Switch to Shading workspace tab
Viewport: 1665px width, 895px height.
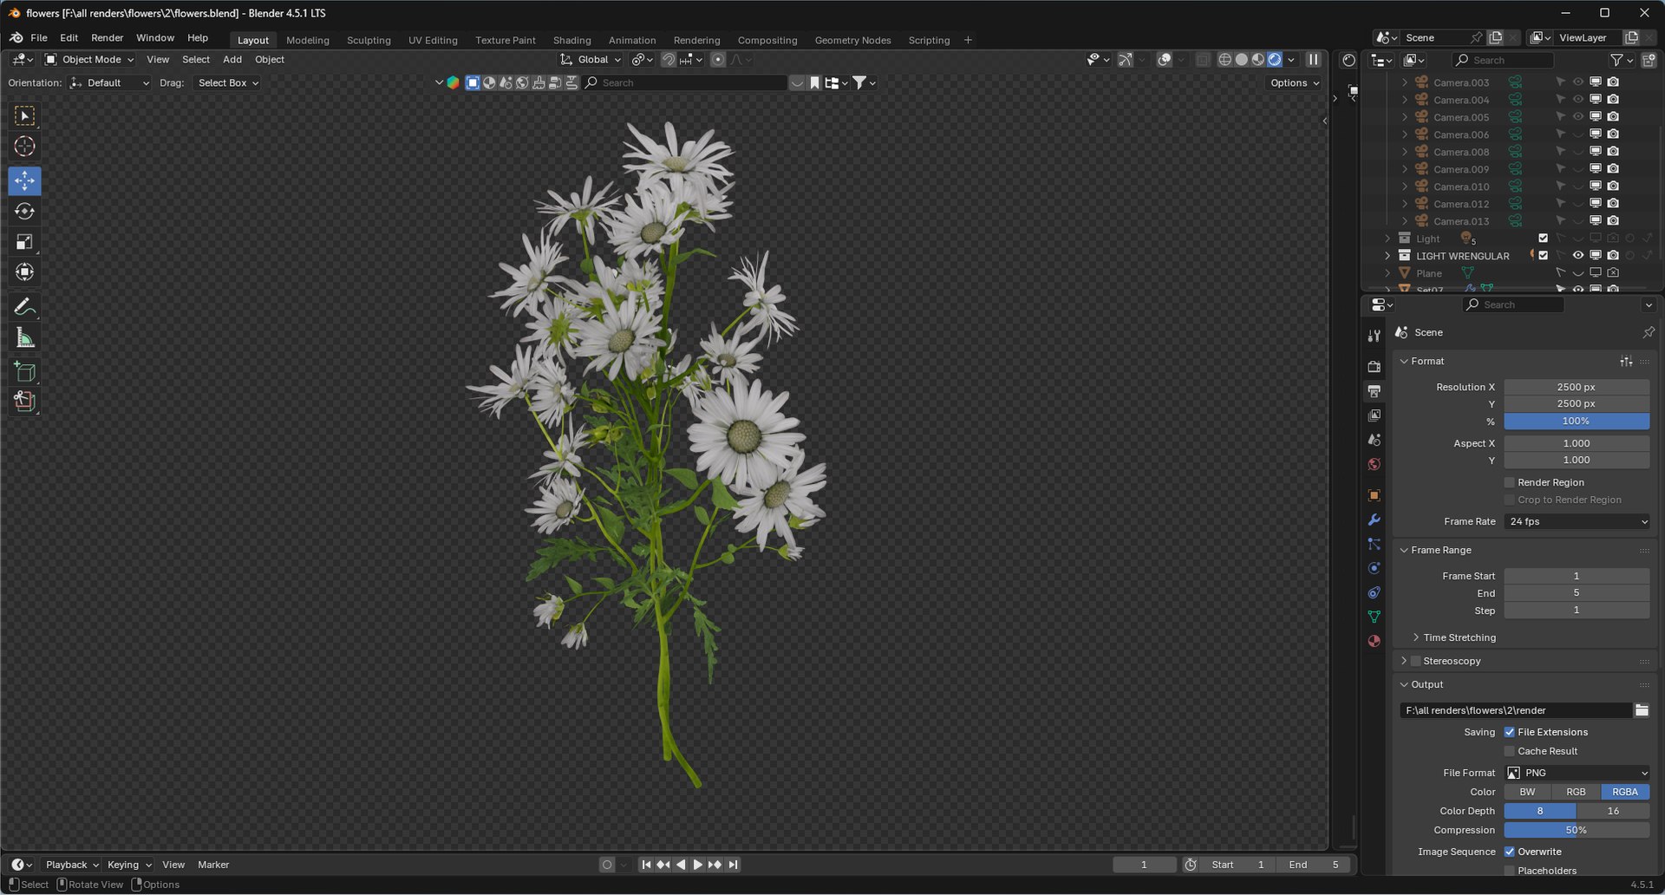(x=571, y=40)
